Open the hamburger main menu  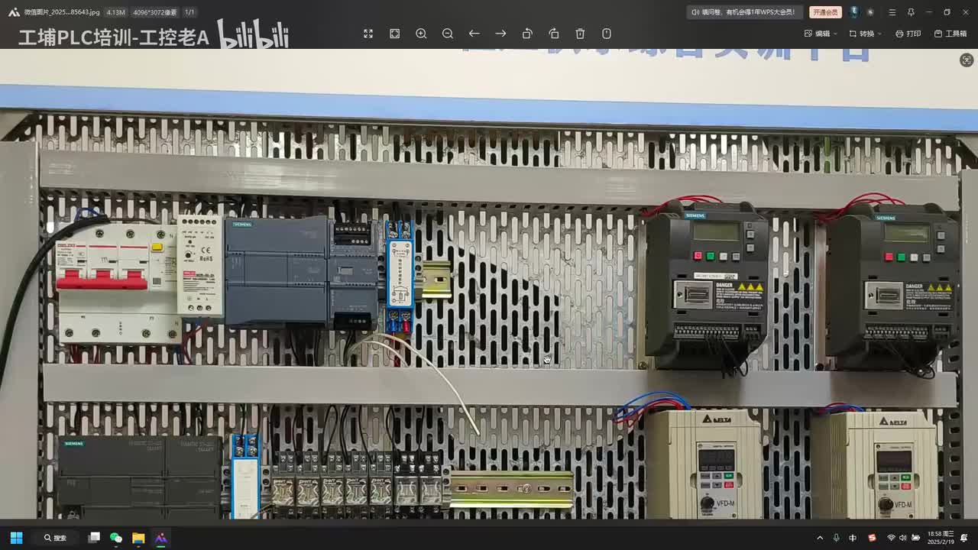coord(892,12)
